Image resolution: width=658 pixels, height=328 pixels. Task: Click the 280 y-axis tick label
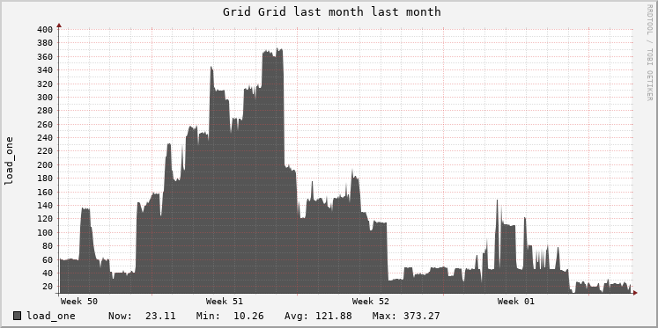[x=45, y=111]
